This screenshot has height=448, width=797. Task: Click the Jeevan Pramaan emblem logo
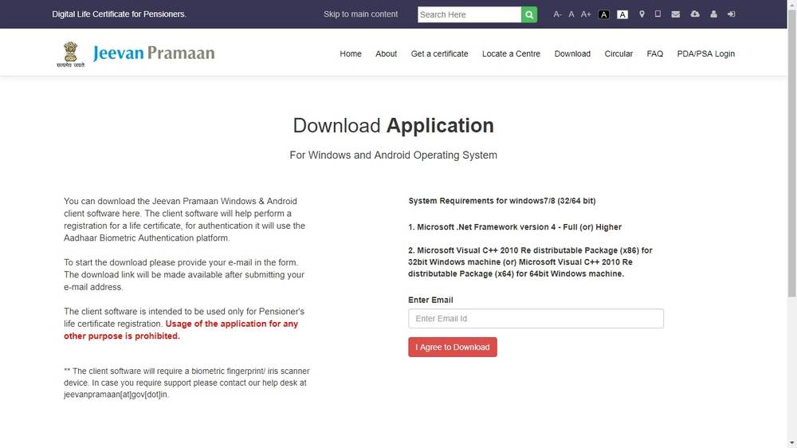(69, 54)
